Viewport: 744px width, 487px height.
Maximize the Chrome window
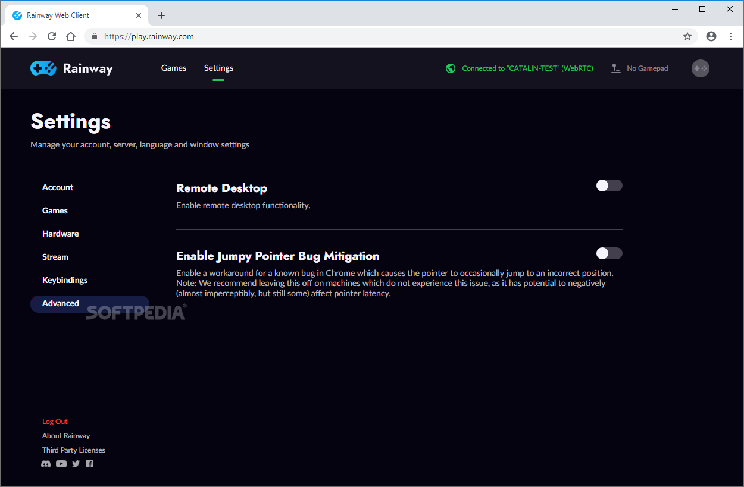(702, 9)
